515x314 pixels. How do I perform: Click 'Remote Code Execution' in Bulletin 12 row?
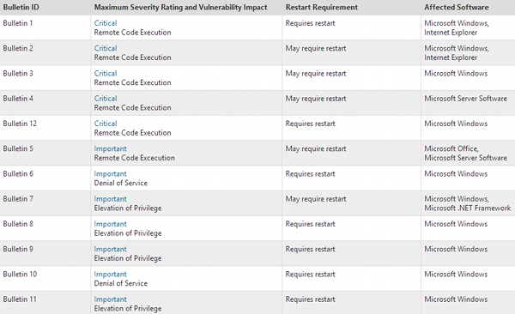tap(132, 133)
